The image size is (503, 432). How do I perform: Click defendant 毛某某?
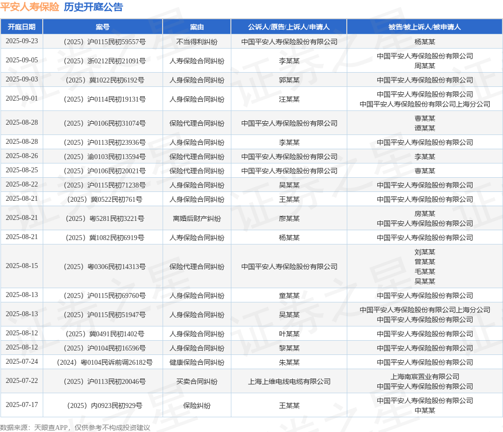pyautogui.click(x=425, y=271)
